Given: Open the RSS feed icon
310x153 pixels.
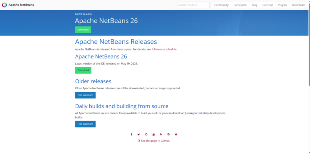Looking at the screenshot, I should click(x=161, y=135).
